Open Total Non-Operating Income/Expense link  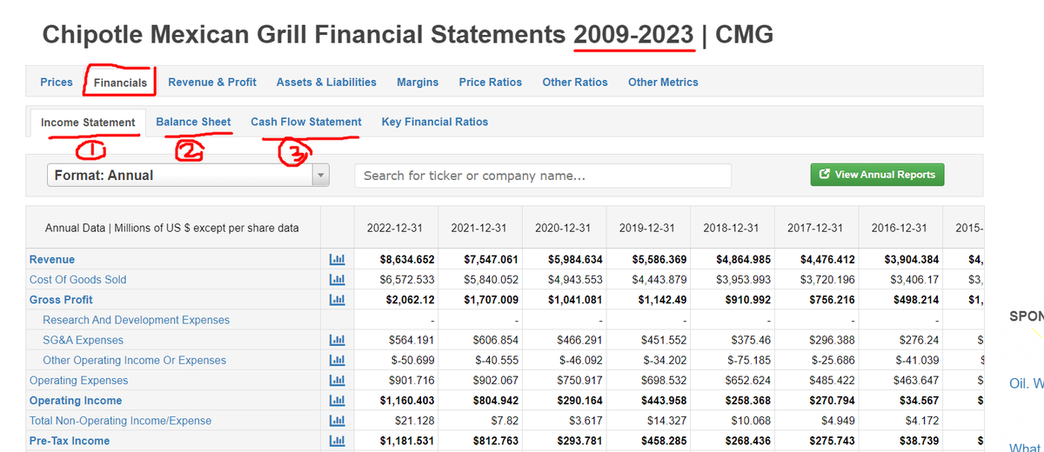click(120, 421)
